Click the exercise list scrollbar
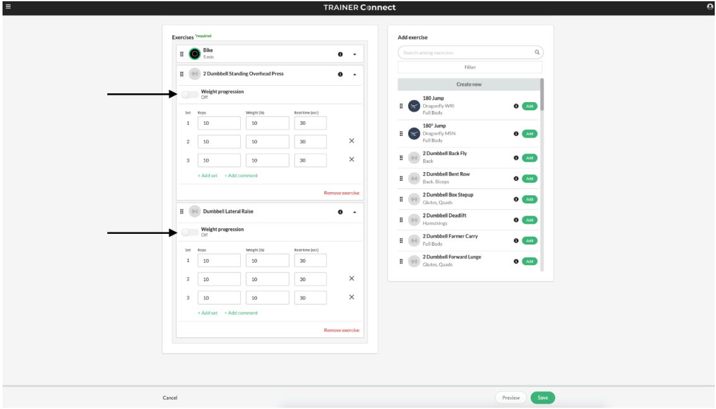This screenshot has height=409, width=716. [x=542, y=95]
